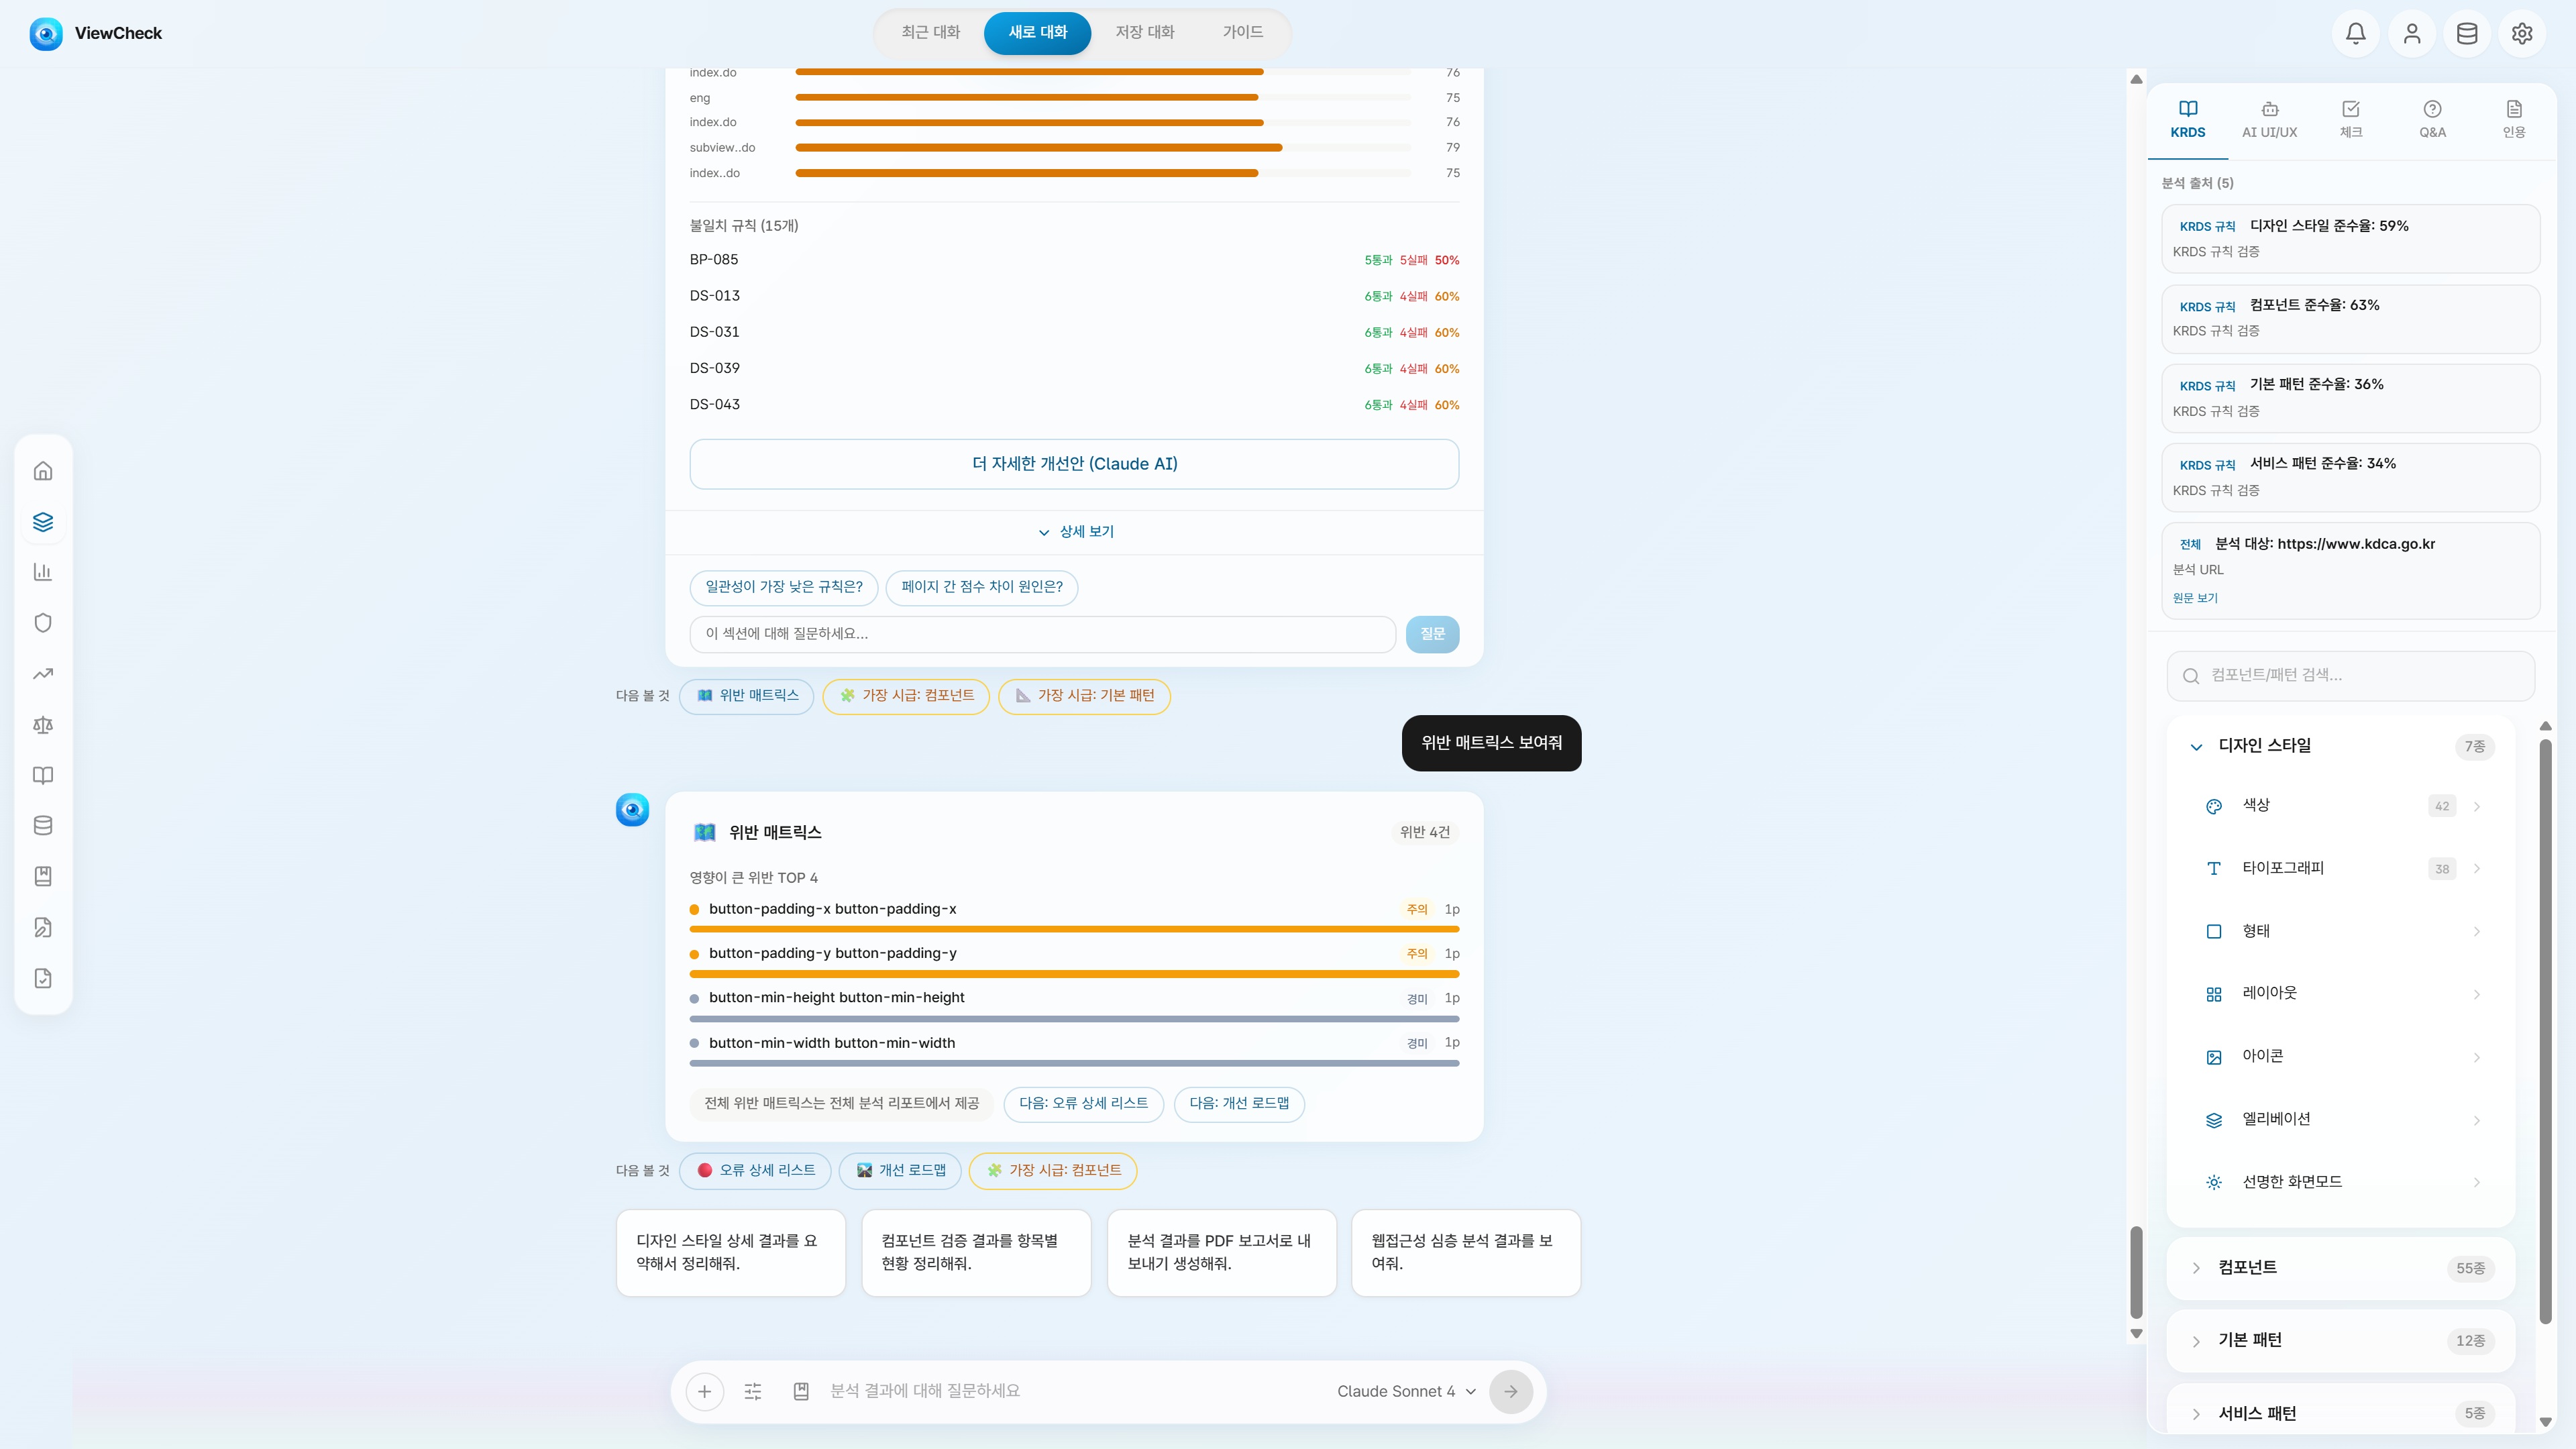
Task: Open the balance scale icon in sidebar
Action: point(43,725)
